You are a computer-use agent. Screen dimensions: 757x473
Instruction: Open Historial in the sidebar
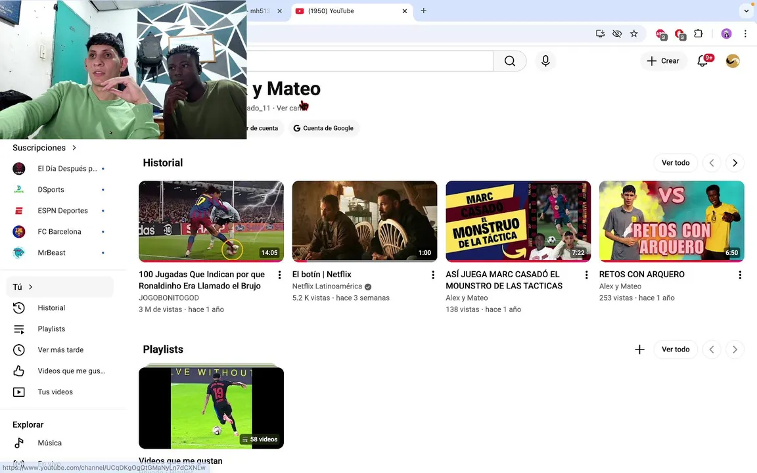point(60,308)
